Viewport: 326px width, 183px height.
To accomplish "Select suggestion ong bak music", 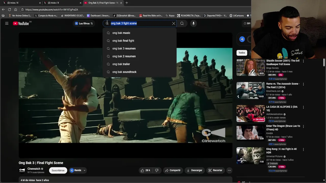I will coord(140,33).
